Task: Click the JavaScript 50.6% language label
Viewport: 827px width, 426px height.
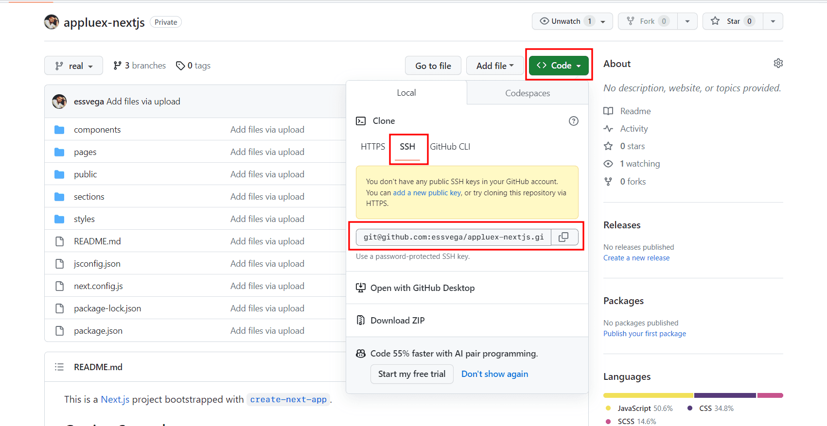Action: point(645,409)
